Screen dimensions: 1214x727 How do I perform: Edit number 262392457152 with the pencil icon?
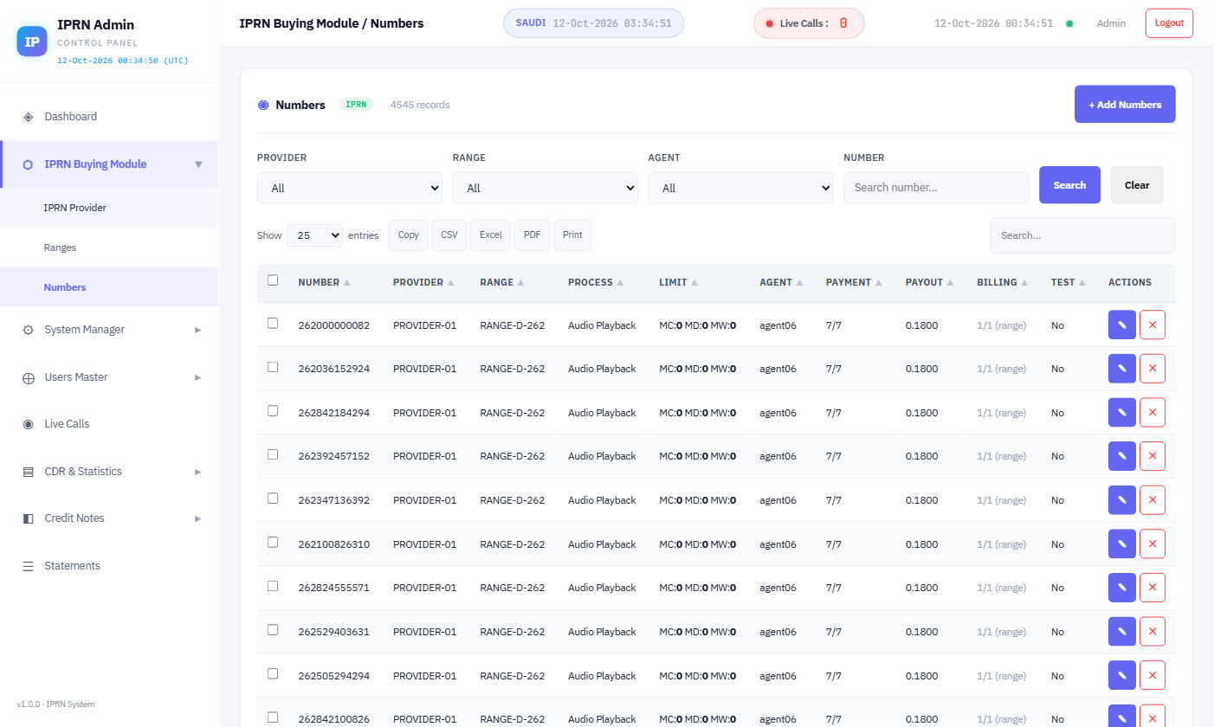point(1121,456)
